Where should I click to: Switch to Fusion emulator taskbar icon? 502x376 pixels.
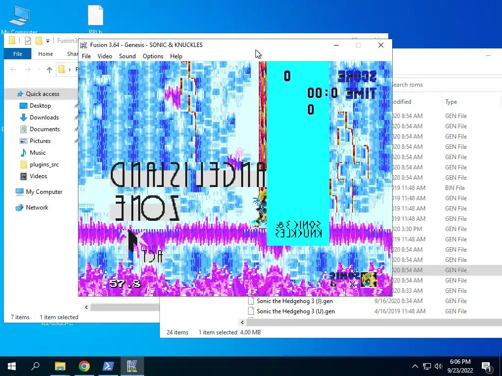(132, 366)
